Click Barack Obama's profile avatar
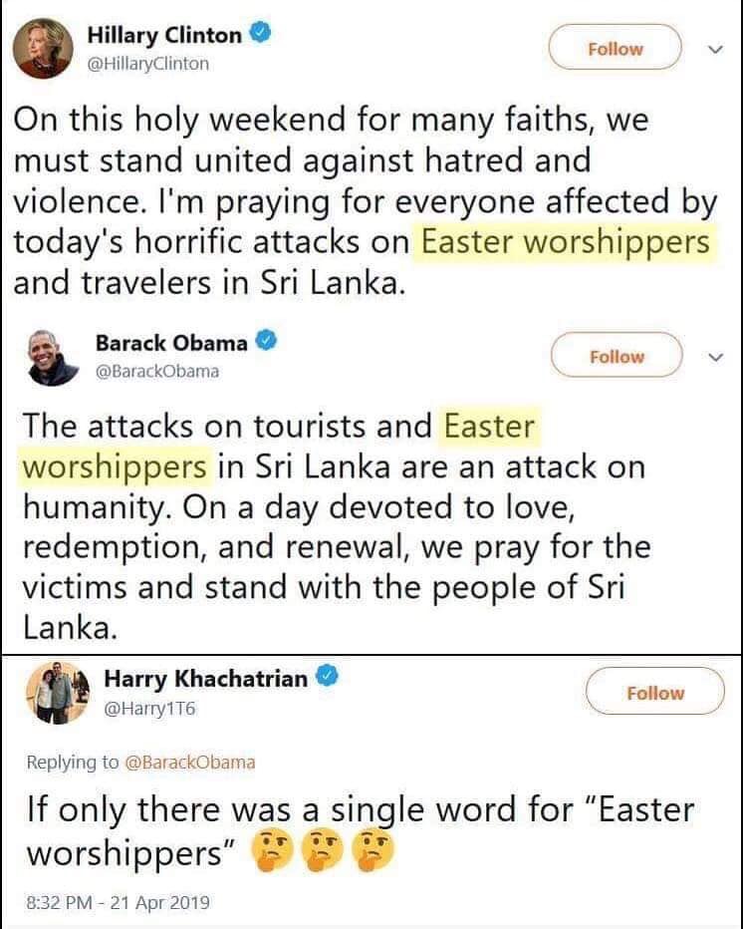The width and height of the screenshot is (743, 929). coord(54,357)
